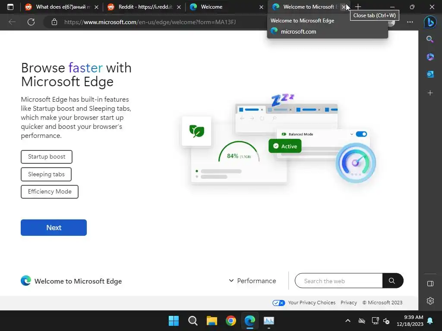The height and width of the screenshot is (331, 442).
Task: Click Microsoft Edge taskbar icon
Action: click(x=250, y=321)
